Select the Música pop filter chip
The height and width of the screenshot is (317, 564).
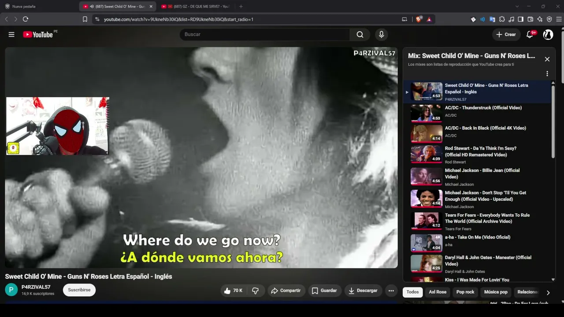[496, 292]
